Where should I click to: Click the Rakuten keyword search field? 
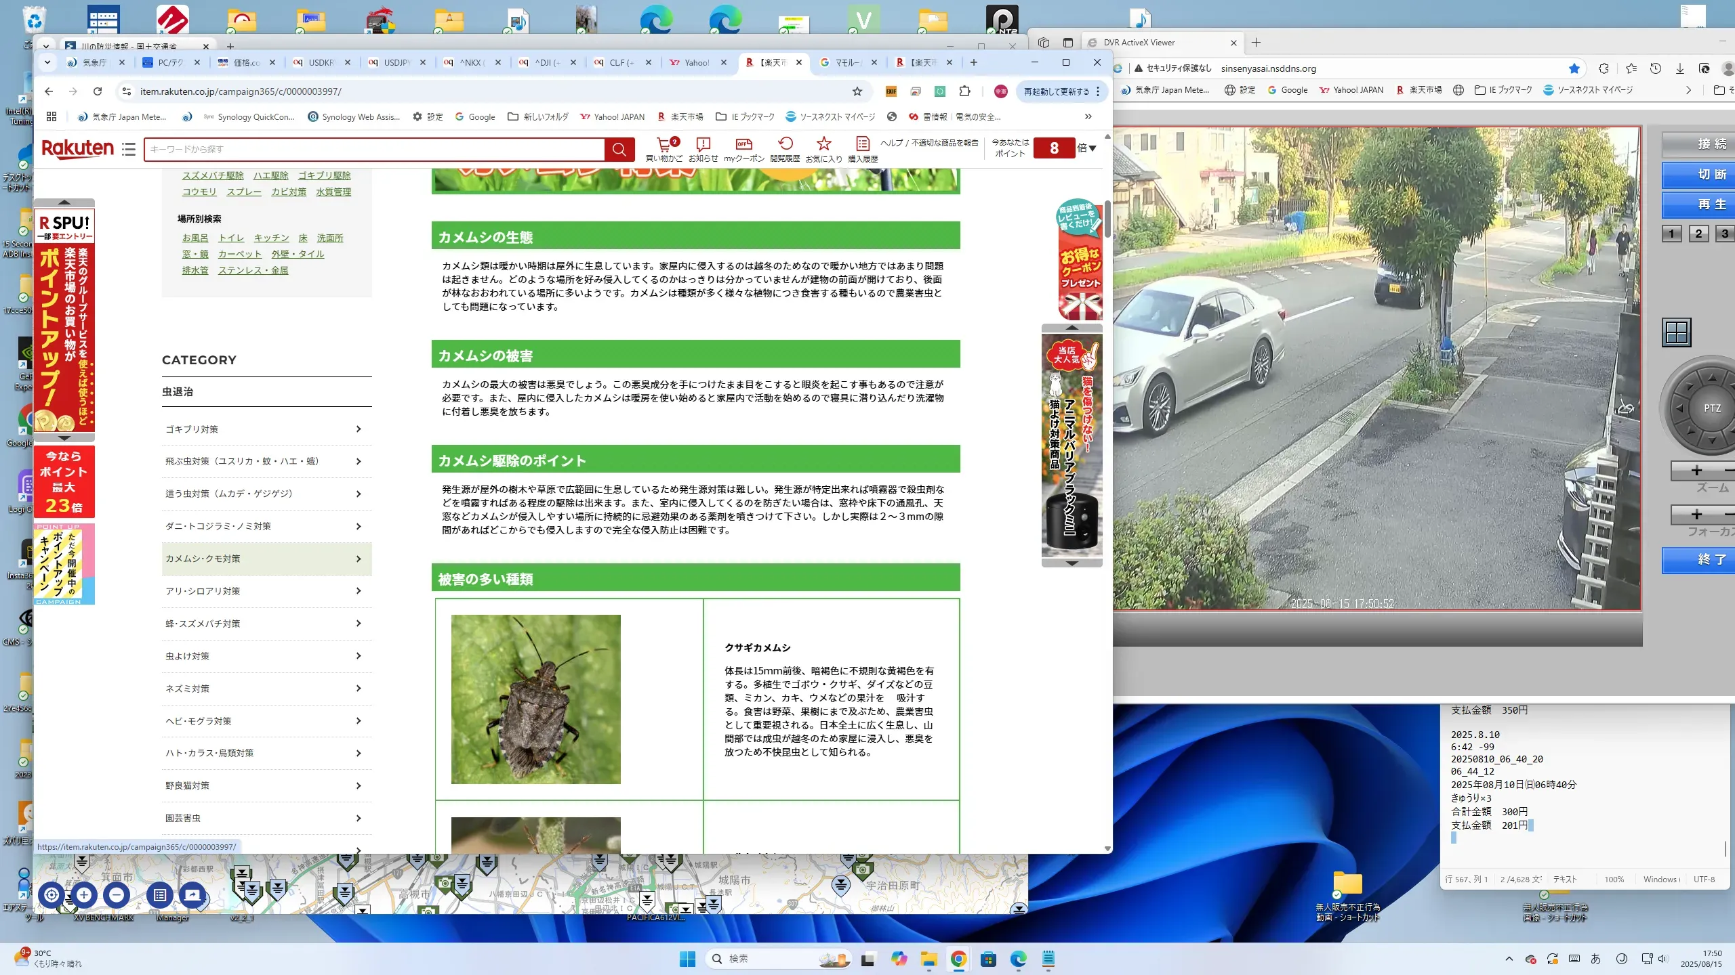pos(373,149)
